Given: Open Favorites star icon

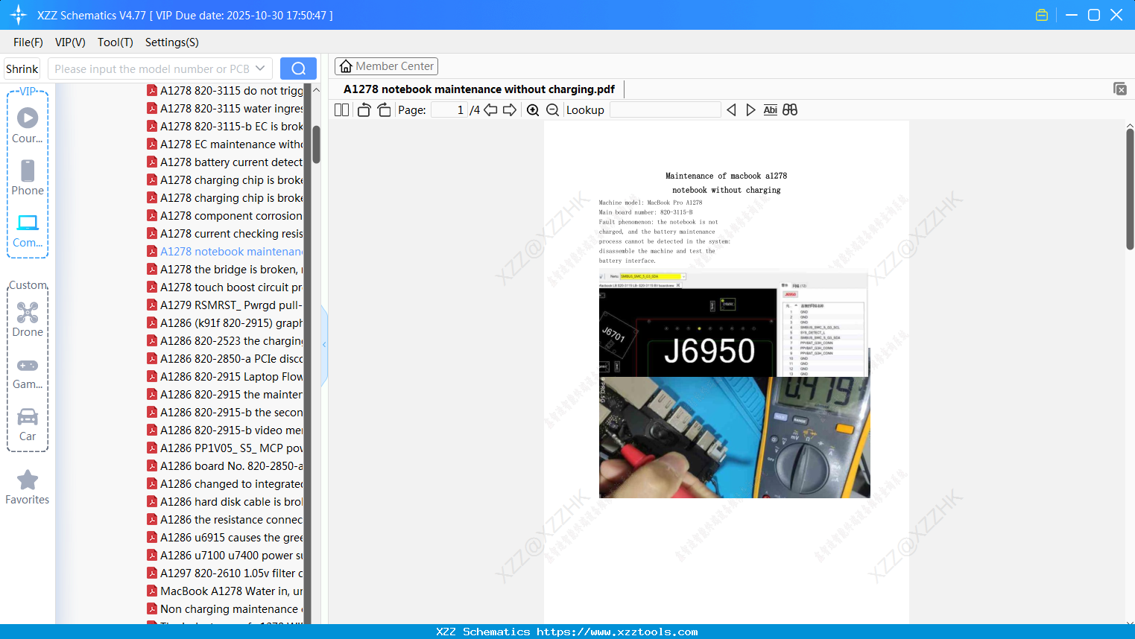Looking at the screenshot, I should point(28,480).
